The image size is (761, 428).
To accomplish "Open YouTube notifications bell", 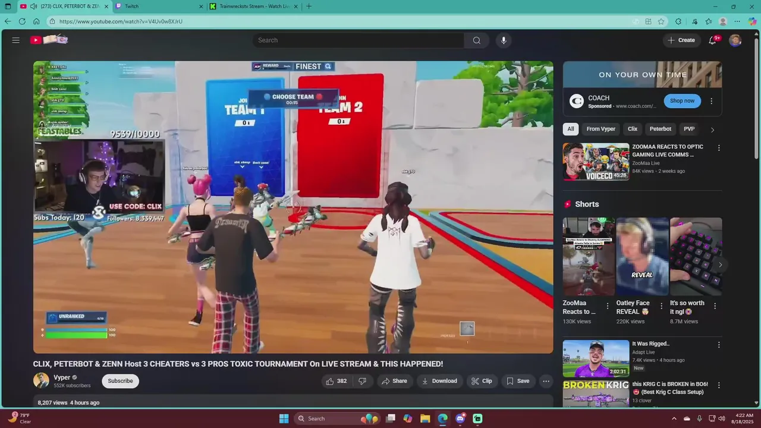I will pos(713,40).
